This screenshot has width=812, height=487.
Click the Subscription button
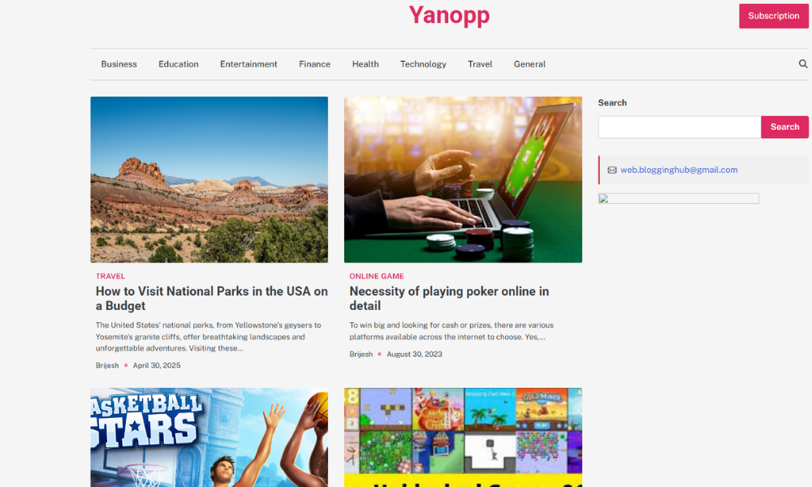[x=773, y=16]
